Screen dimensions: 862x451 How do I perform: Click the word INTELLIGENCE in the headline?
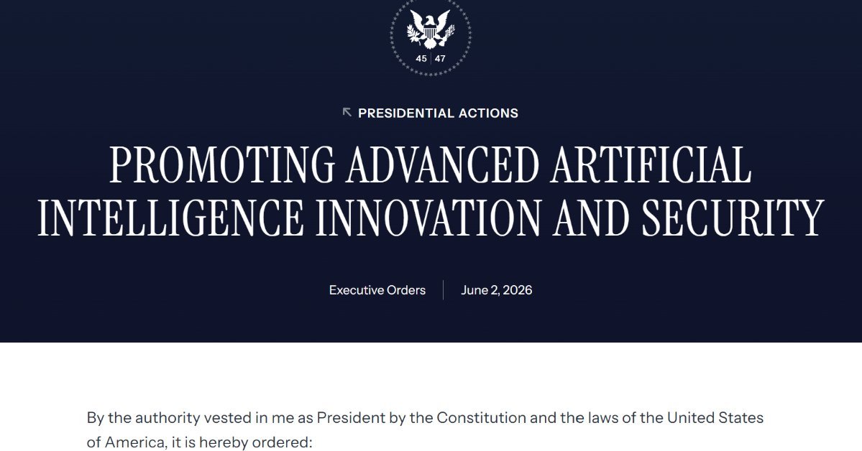coord(170,218)
